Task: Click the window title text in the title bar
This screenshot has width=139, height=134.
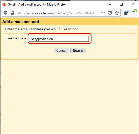Action: [x=37, y=5]
